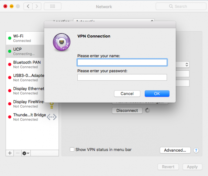Enable Show VPN status in menu bar

click(72, 150)
